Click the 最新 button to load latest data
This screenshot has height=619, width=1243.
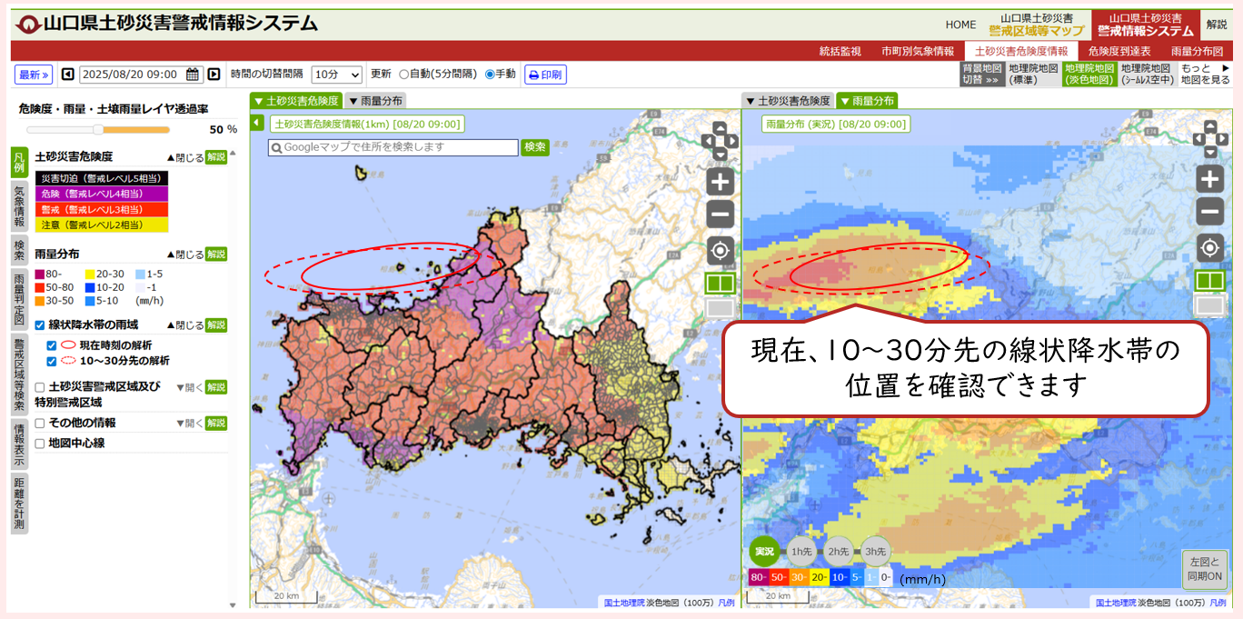click(34, 74)
